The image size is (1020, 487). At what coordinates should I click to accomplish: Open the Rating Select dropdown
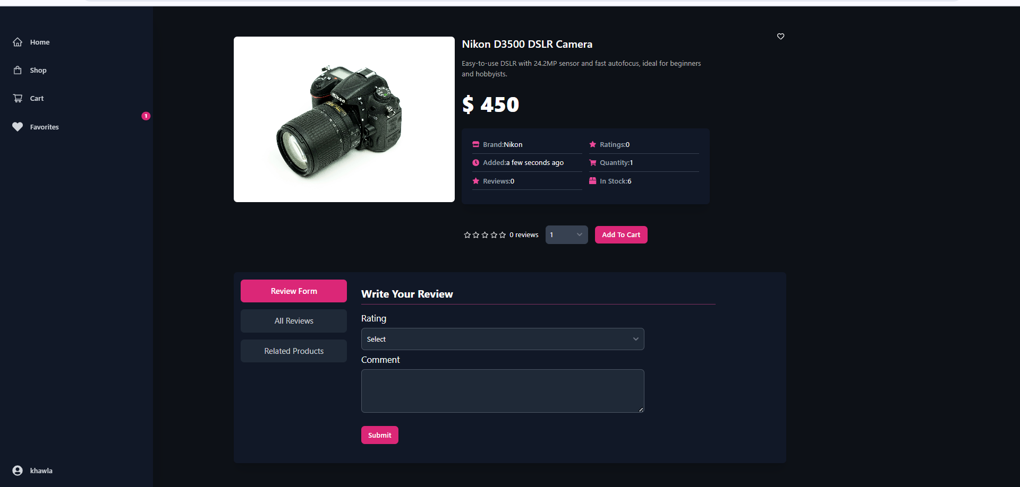click(x=502, y=338)
